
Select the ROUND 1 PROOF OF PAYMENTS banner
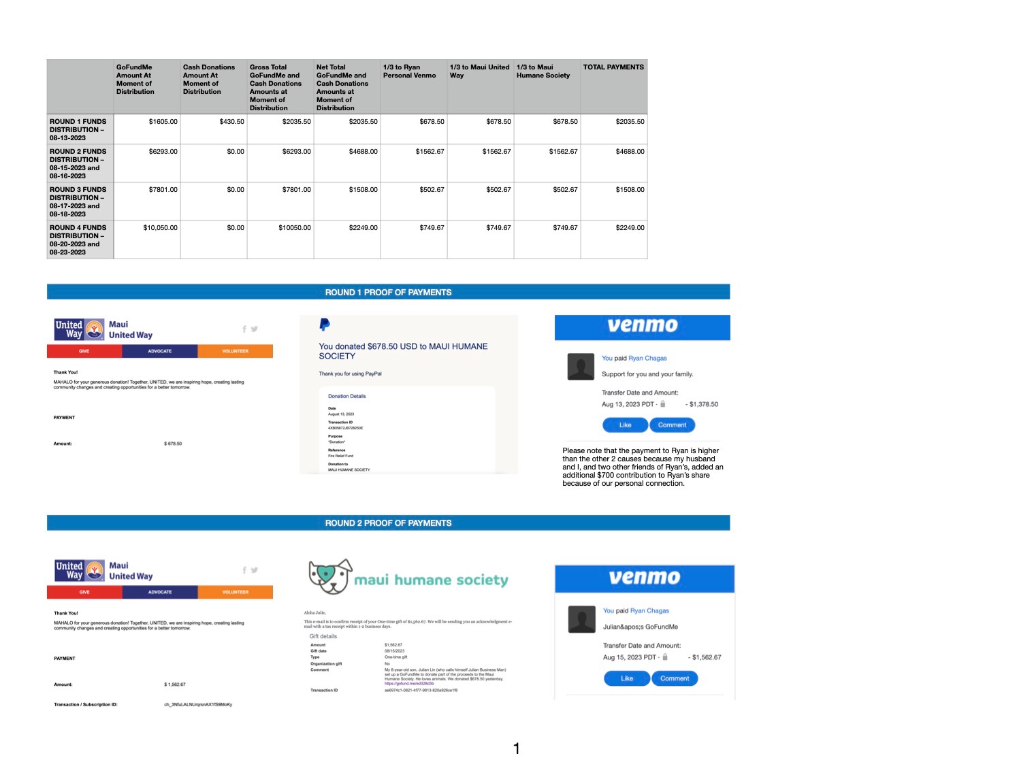388,292
